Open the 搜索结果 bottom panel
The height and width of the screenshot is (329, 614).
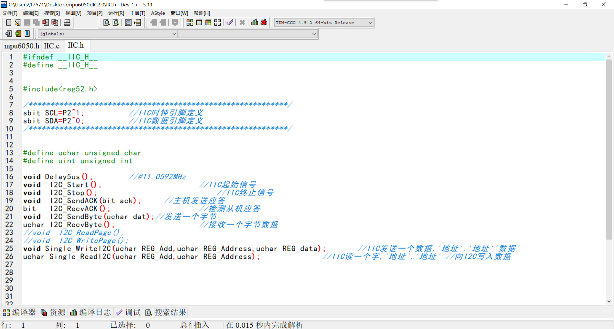(x=166, y=312)
